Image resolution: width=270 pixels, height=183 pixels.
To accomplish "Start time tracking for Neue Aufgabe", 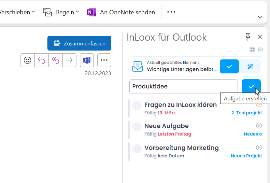I will (x=259, y=126).
